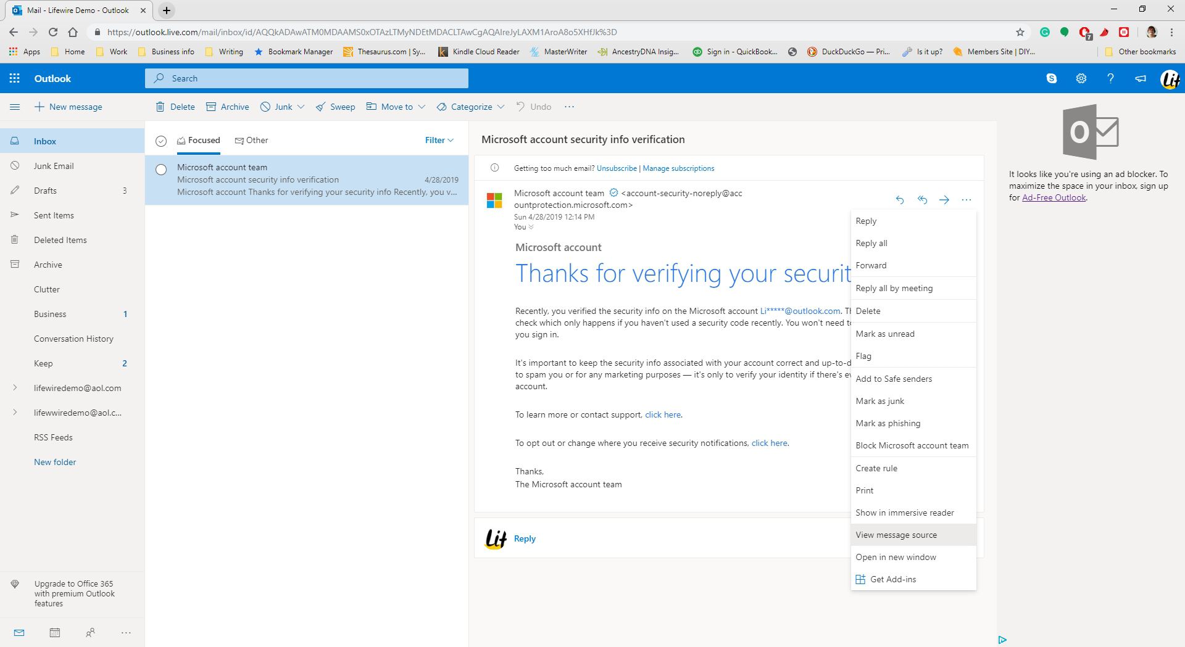Choose Show in immersive reader
Viewport: 1185px width, 647px height.
click(x=913, y=513)
